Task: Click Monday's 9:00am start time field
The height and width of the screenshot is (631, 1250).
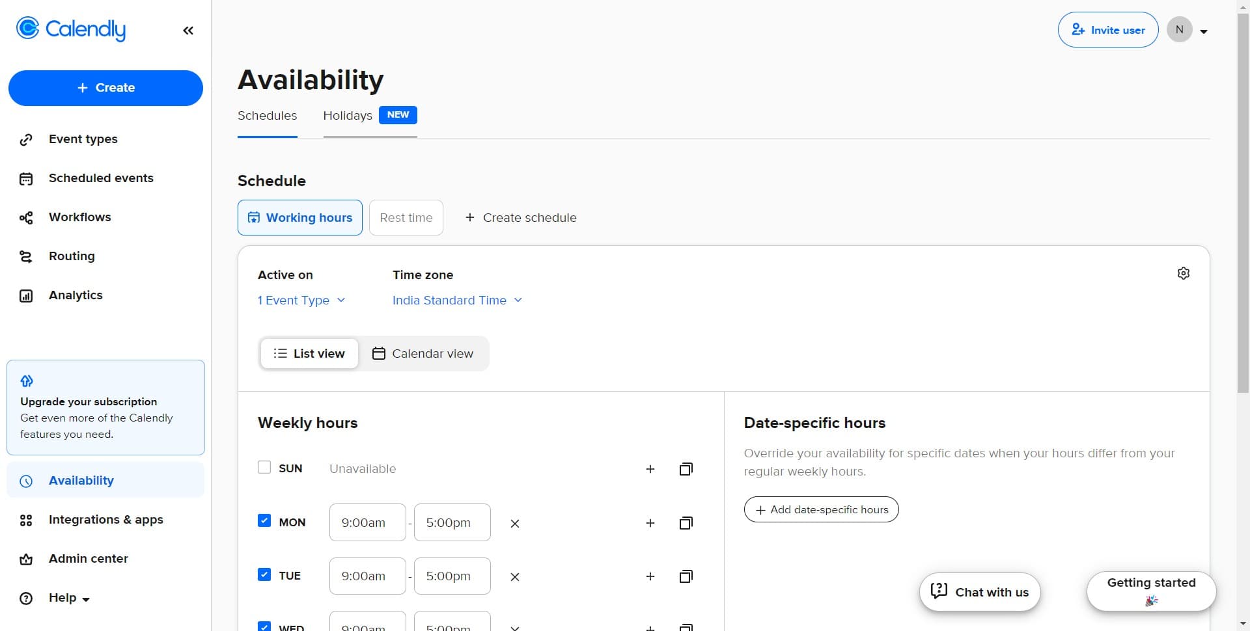Action: pyautogui.click(x=367, y=522)
